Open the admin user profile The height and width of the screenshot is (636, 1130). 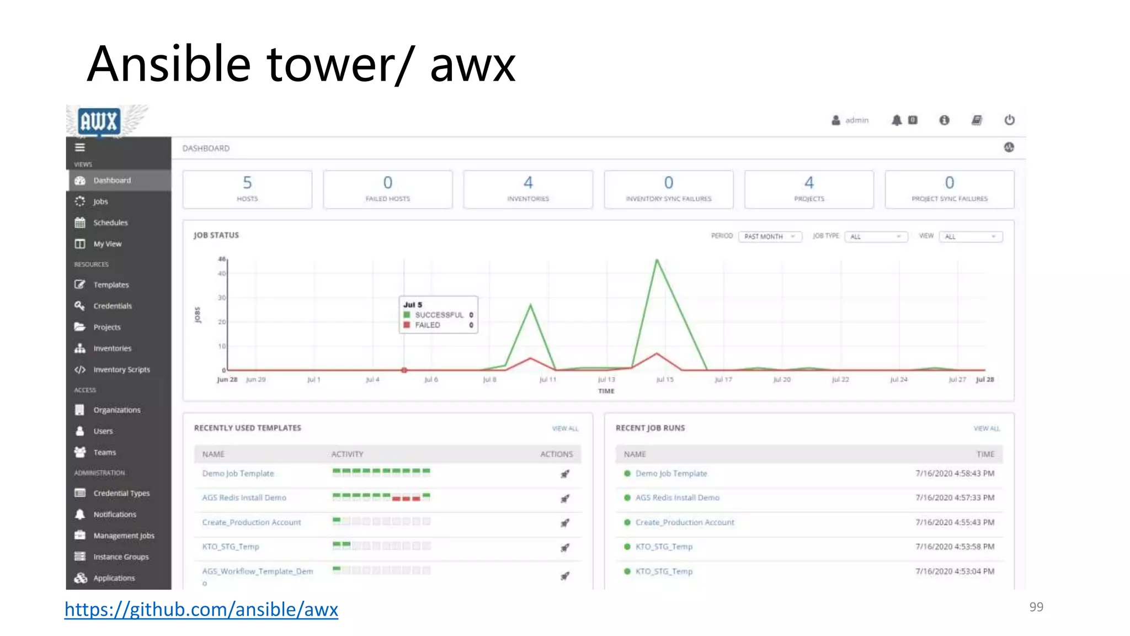pos(850,120)
